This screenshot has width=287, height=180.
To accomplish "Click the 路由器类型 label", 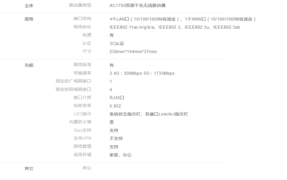I will (80, 5).
